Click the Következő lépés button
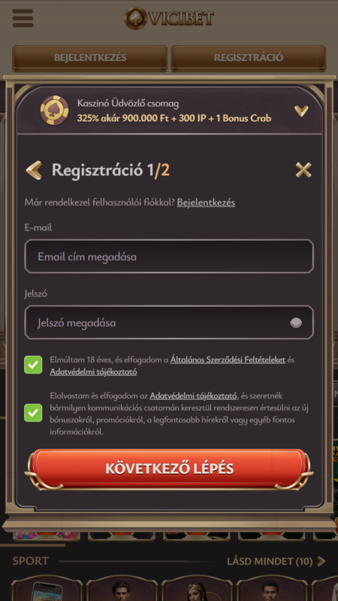This screenshot has width=338, height=601. click(169, 469)
